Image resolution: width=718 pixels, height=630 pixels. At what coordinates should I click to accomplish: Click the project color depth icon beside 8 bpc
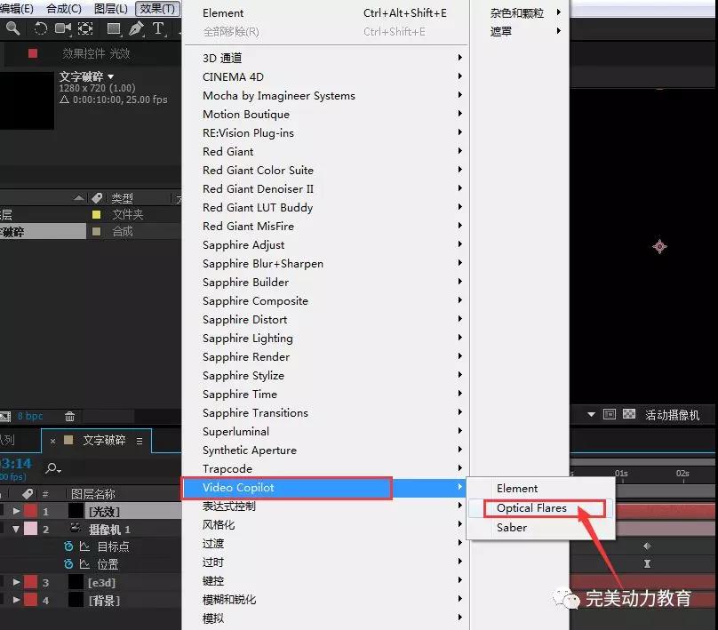[5, 416]
